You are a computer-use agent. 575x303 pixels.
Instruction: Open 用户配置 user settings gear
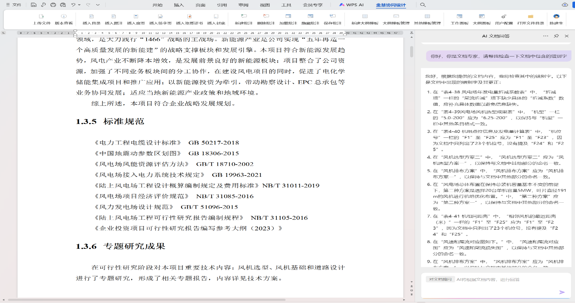[504, 16]
